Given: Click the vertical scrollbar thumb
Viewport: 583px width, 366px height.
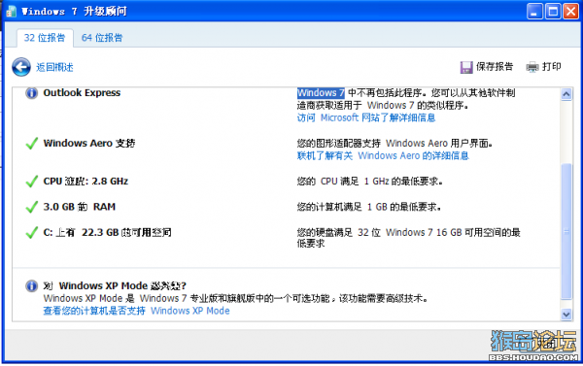Looking at the screenshot, I should point(566,231).
